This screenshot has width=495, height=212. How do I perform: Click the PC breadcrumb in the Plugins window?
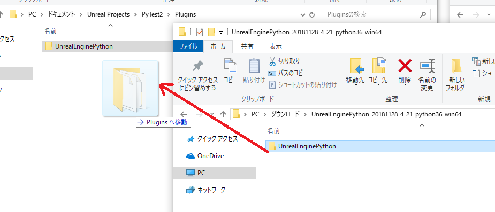32,14
